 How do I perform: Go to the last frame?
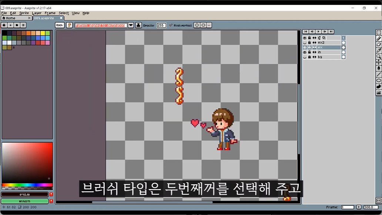pos(331,32)
